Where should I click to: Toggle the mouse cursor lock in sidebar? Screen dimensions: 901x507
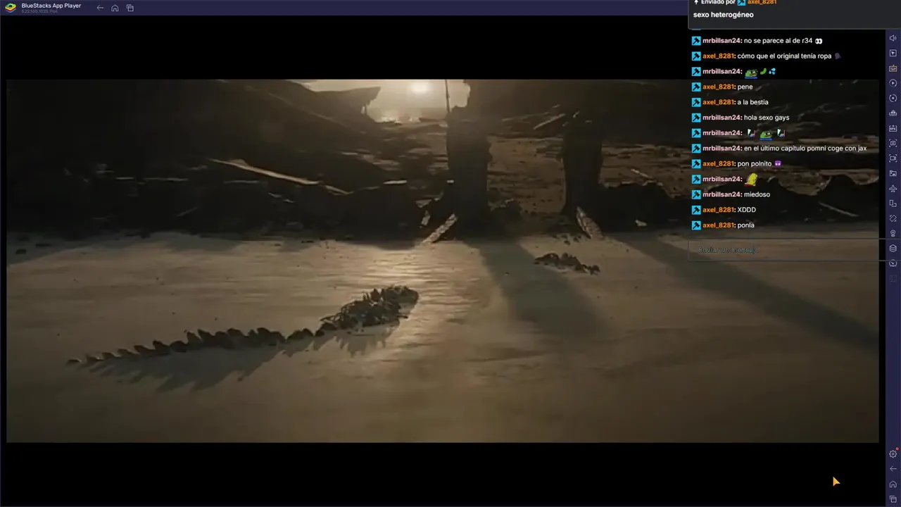point(893,53)
